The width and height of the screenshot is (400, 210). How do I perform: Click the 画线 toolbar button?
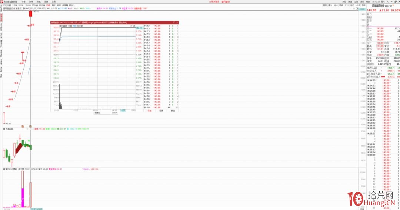click(x=341, y=5)
